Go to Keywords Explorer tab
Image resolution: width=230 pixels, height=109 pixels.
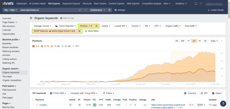[71, 4]
